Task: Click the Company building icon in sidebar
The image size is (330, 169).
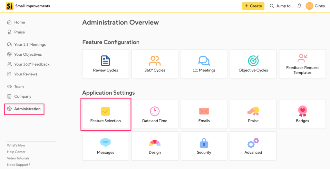Action: [x=9, y=96]
